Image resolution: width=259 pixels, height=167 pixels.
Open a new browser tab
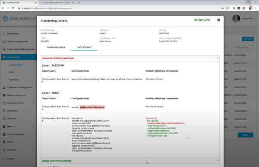79,3
